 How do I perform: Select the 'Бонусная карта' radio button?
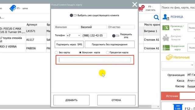(80, 53)
